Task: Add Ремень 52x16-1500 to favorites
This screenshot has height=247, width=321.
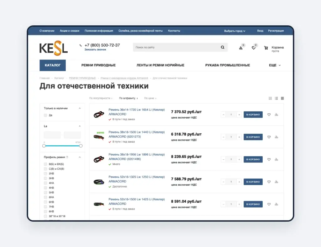Action: pos(269,204)
